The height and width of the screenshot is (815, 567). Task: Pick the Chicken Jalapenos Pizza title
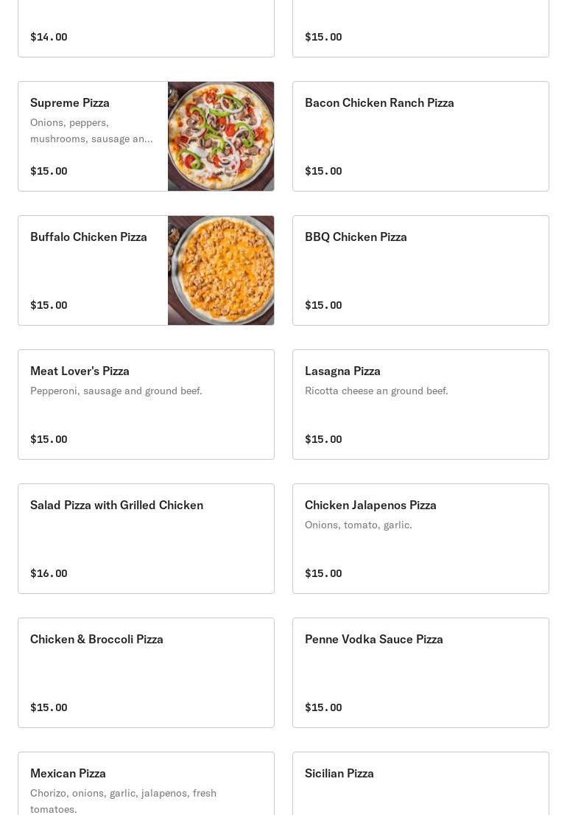tap(370, 505)
